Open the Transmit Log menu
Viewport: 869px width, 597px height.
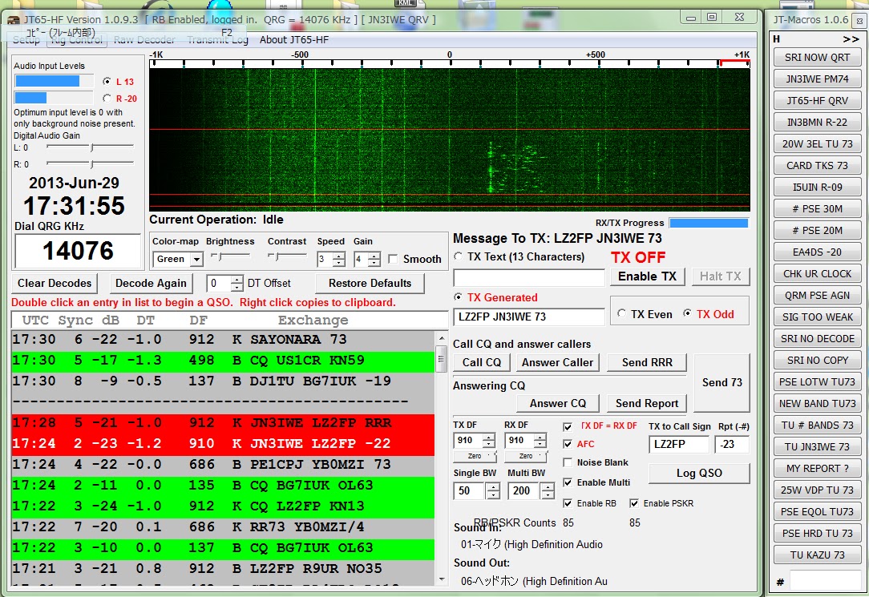point(217,40)
